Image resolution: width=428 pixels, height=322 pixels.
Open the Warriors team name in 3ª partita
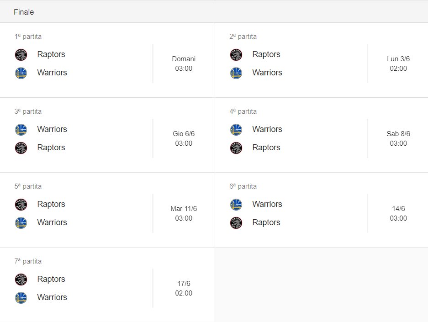52,129
